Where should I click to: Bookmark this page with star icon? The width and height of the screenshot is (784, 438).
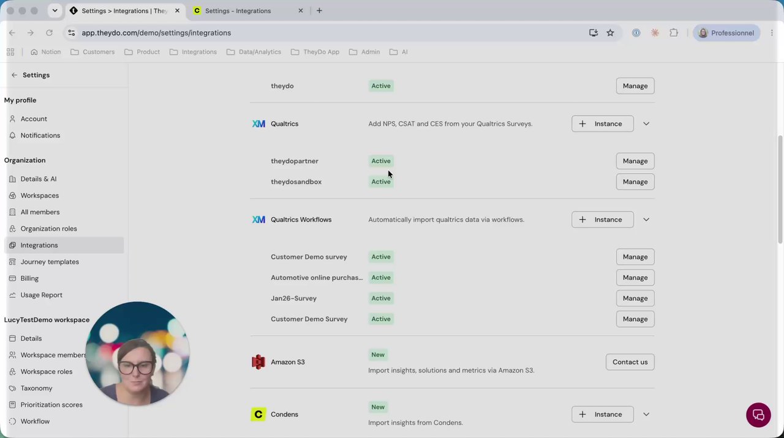tap(610, 33)
